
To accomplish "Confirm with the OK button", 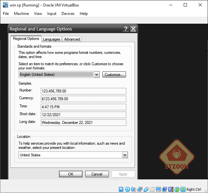I will (71, 174).
